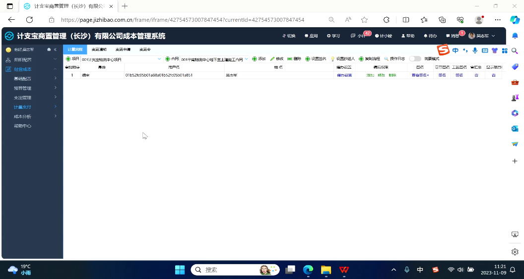This screenshot has width=524, height=279.
Task: Open Edge sidebar shopping tag icon
Action: [515, 66]
